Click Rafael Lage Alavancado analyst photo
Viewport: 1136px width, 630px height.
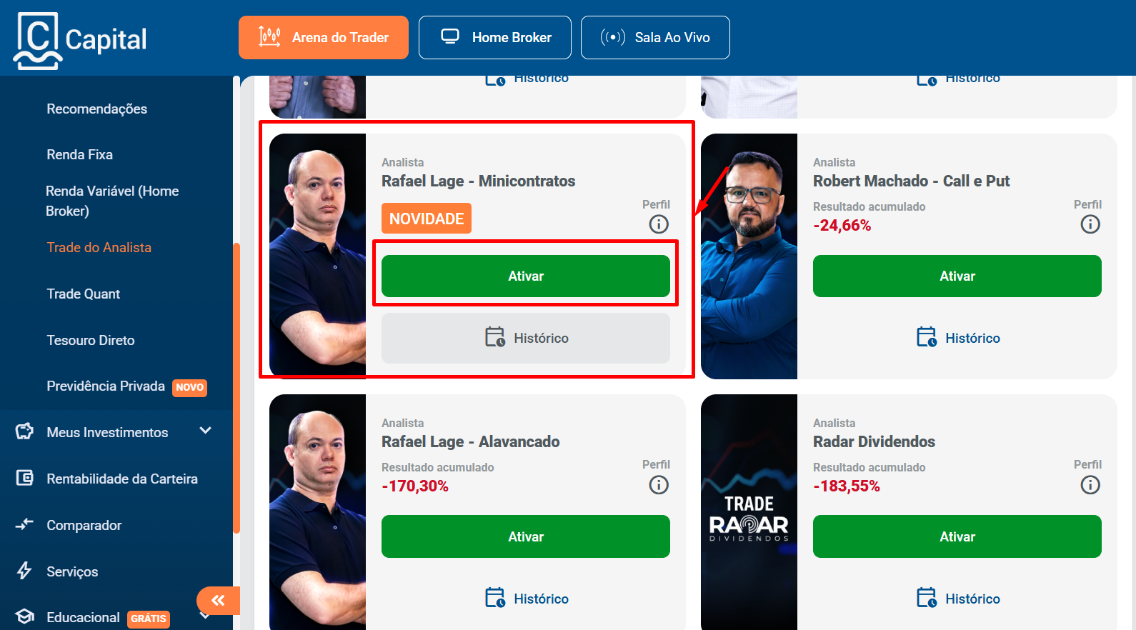(317, 512)
